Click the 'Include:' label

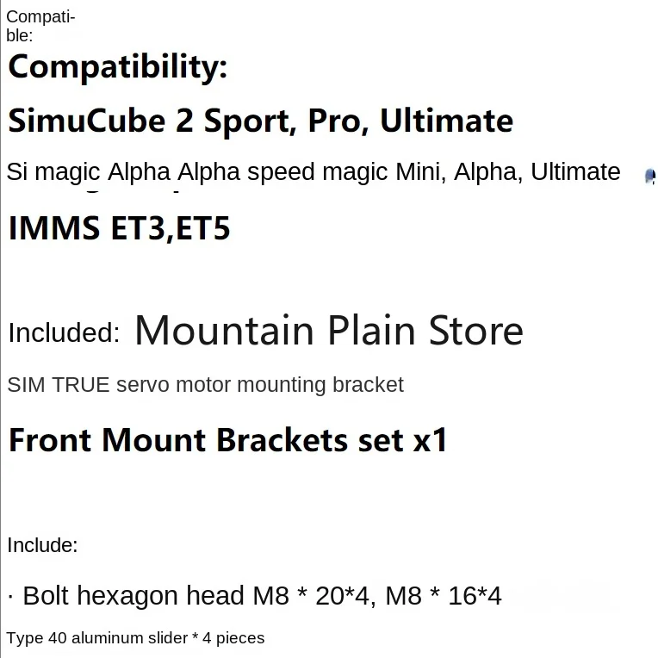click(x=42, y=545)
